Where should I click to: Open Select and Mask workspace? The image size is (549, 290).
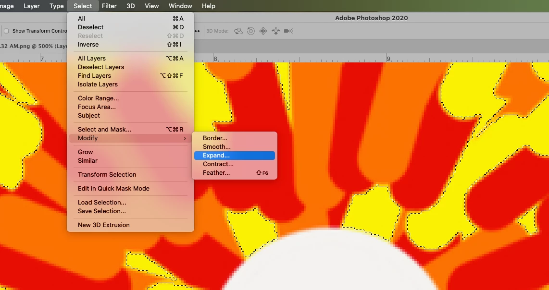(130, 130)
